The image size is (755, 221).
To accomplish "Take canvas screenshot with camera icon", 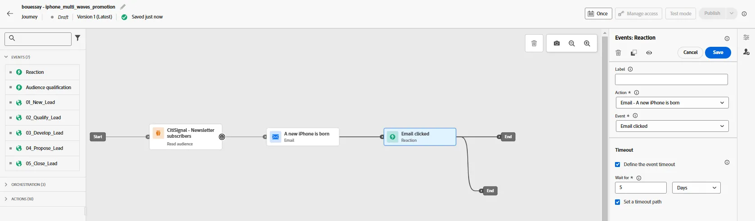I will pos(557,43).
